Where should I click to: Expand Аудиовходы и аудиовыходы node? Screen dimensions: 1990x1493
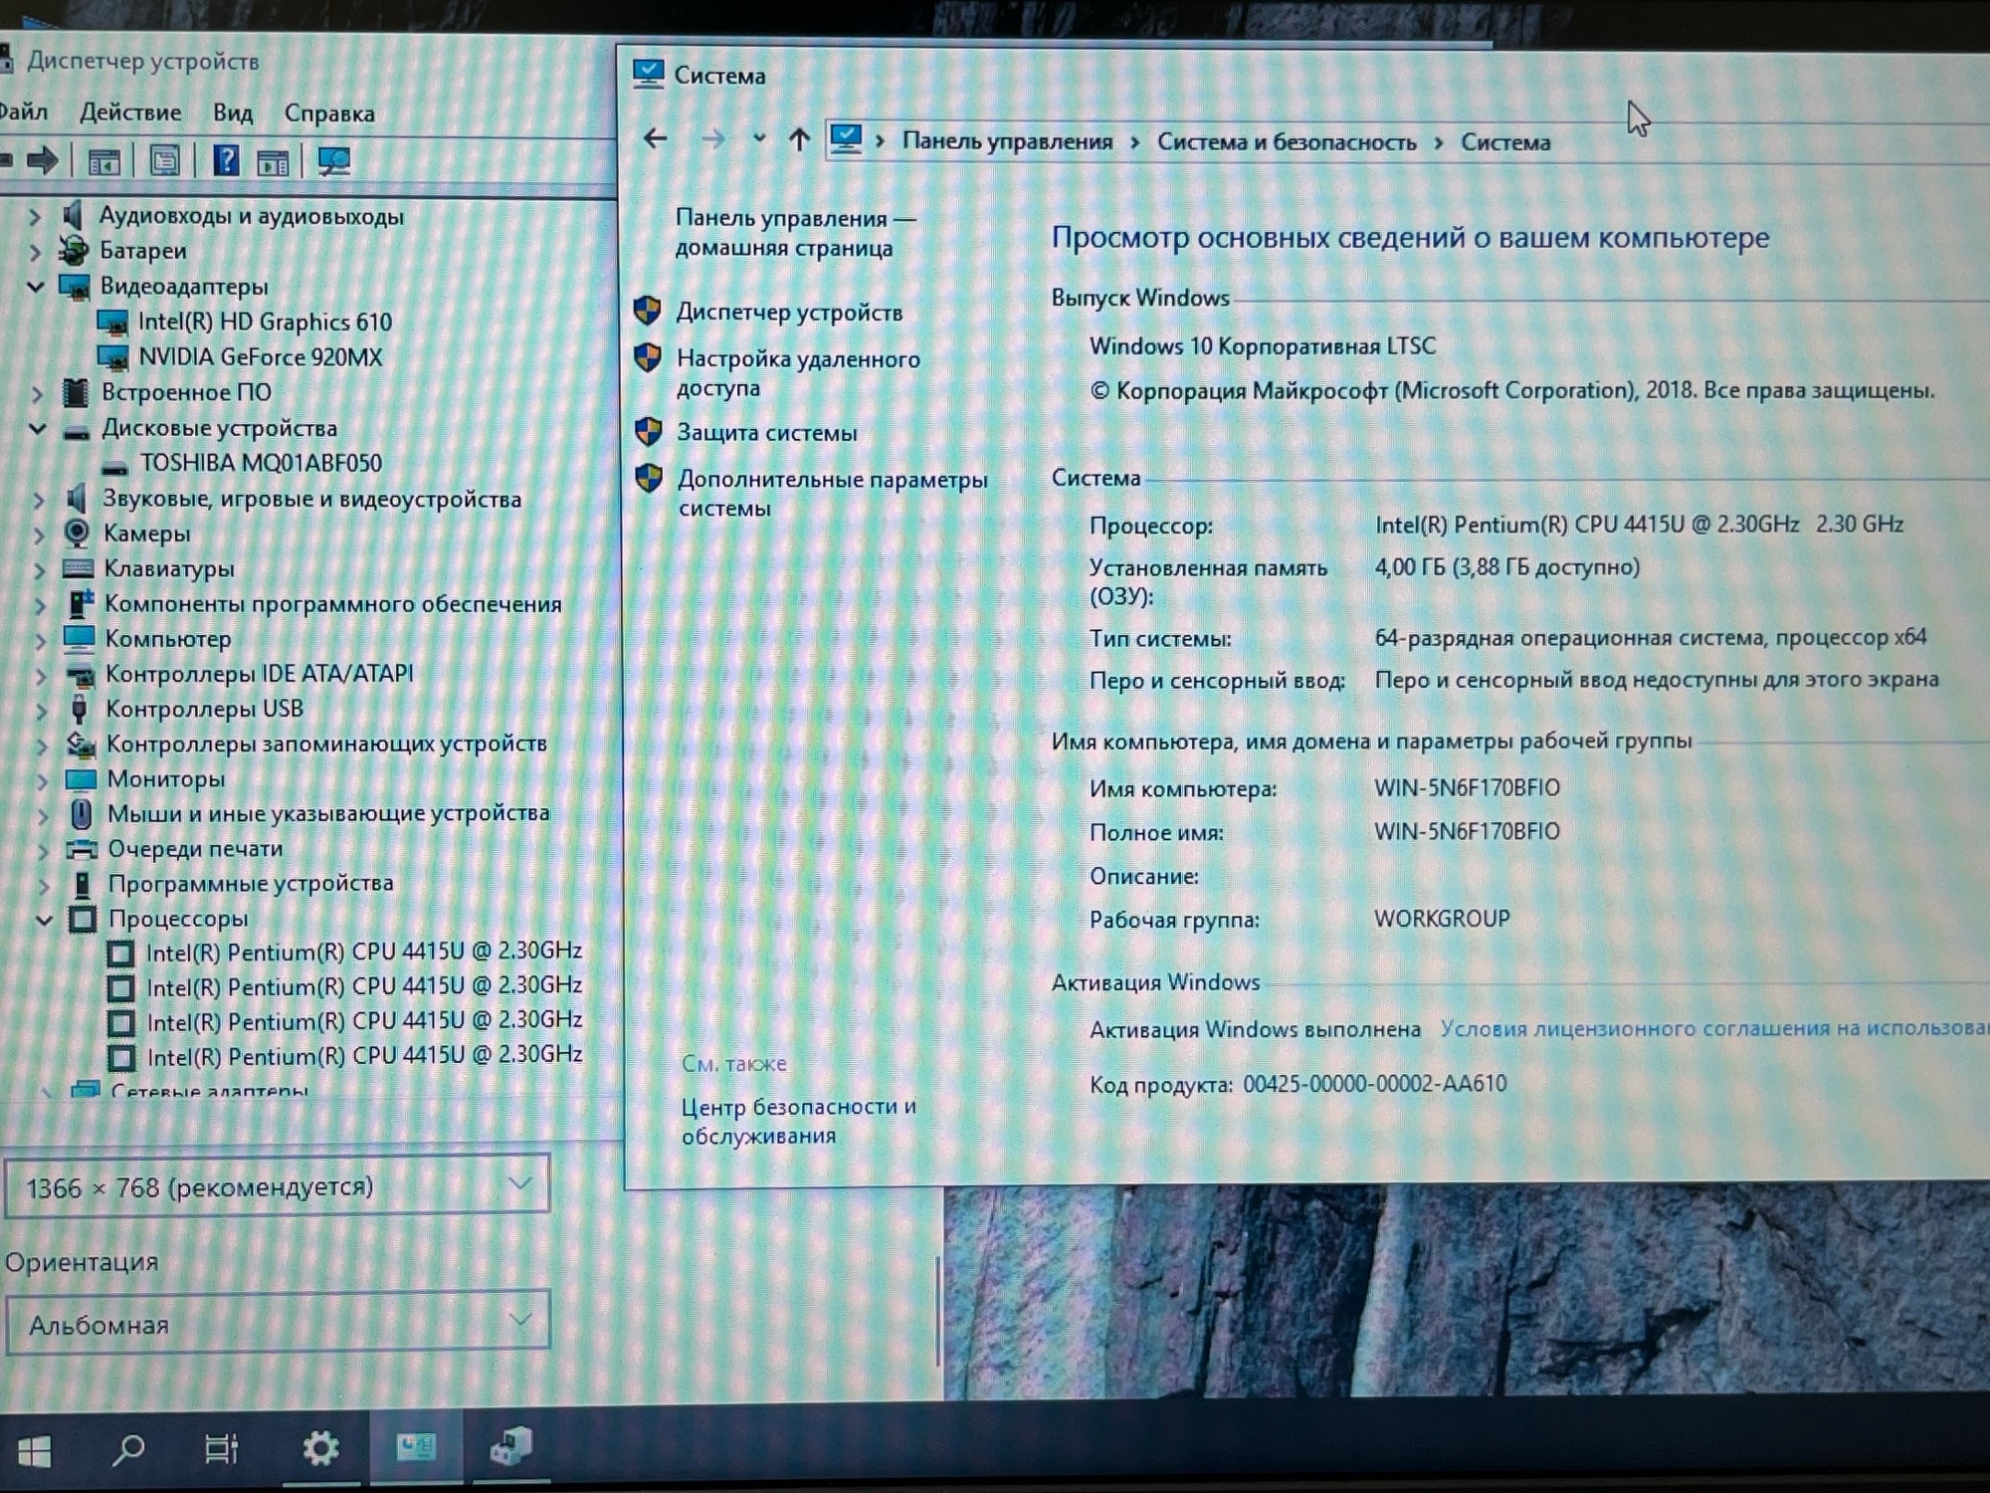pyautogui.click(x=35, y=216)
